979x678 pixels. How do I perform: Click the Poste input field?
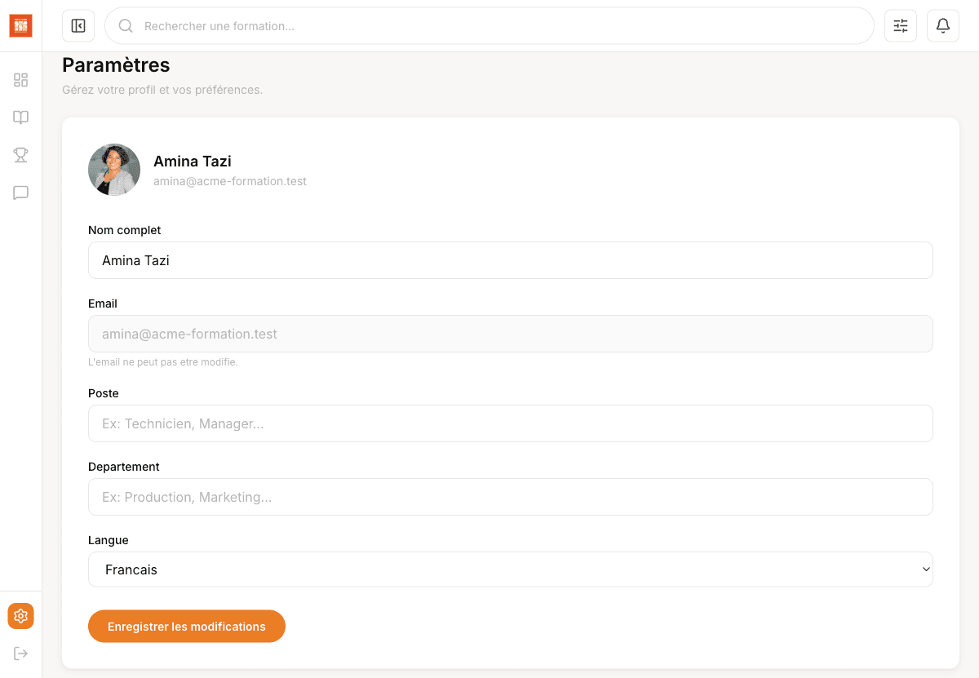(510, 423)
